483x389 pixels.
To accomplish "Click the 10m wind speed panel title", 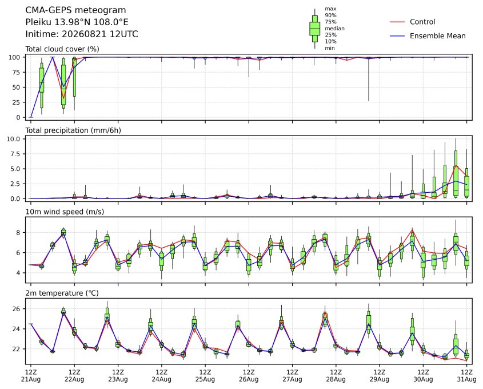I will pyautogui.click(x=65, y=212).
